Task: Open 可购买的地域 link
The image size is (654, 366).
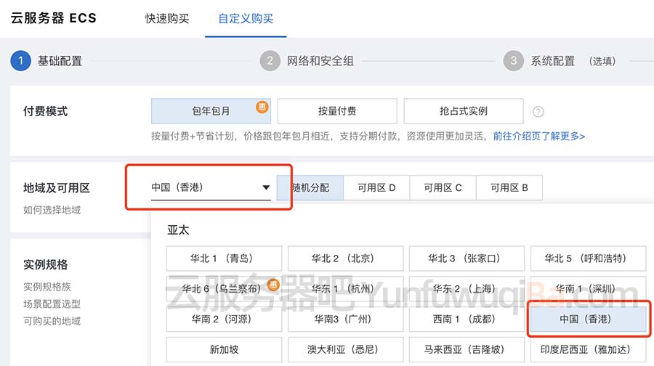Action: tap(52, 321)
